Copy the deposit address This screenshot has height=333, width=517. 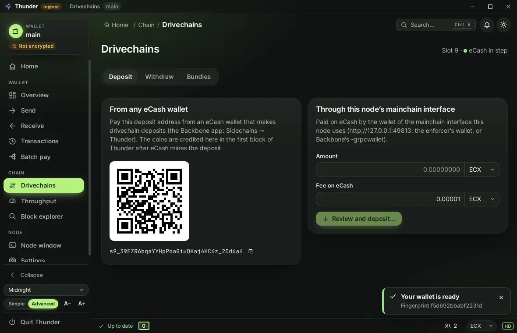(x=251, y=252)
